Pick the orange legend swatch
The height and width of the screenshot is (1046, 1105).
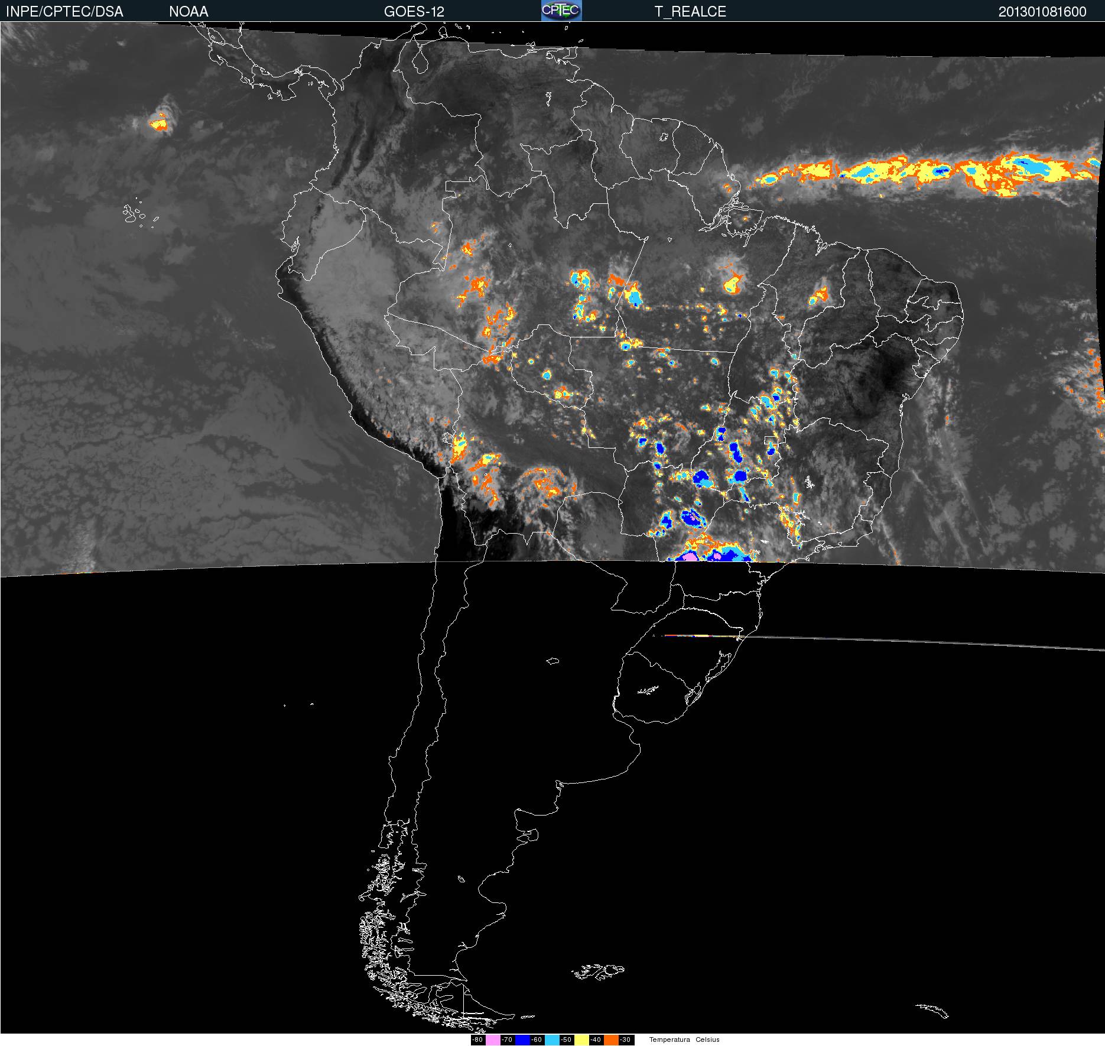tap(611, 1040)
